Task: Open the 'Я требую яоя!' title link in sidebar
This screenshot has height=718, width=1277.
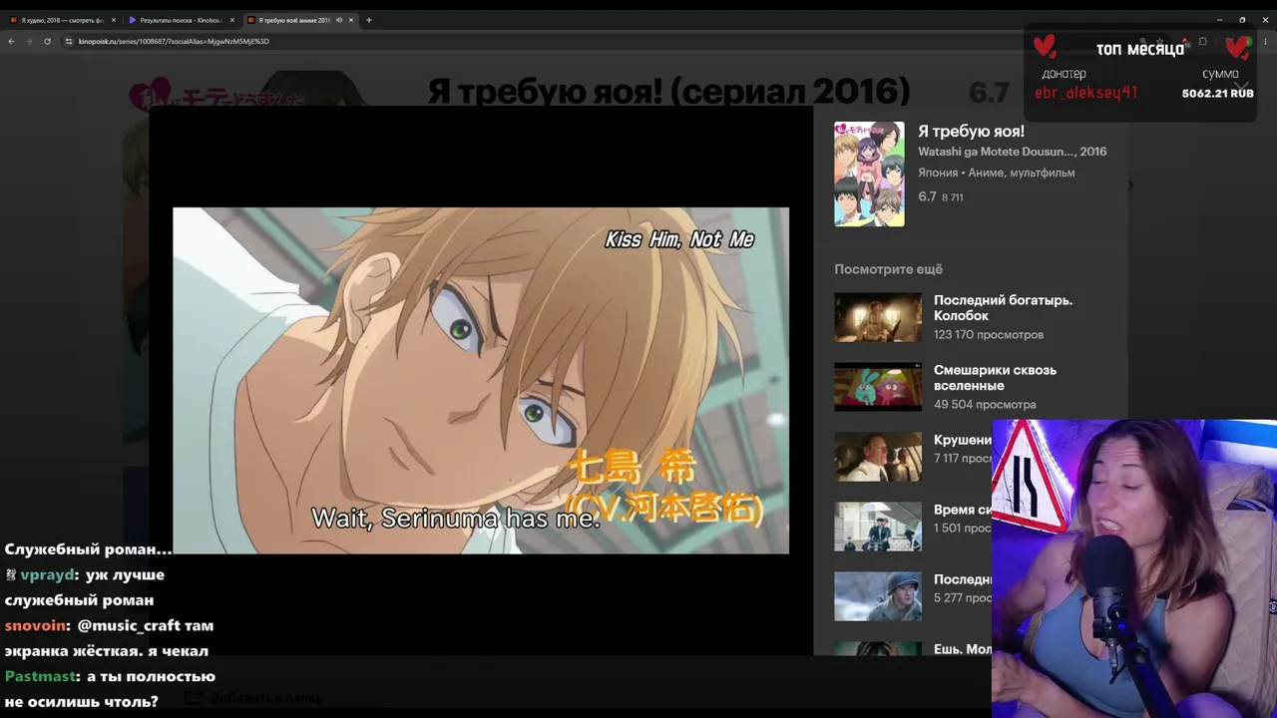Action: [x=971, y=132]
